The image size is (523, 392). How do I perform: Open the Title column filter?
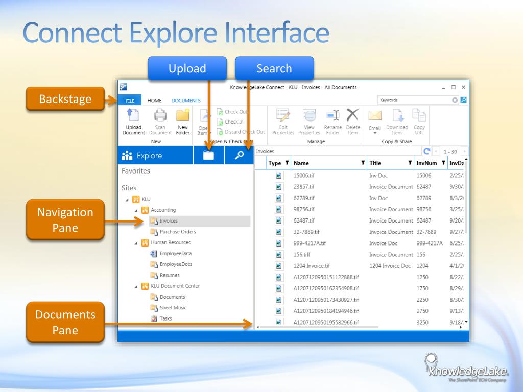pos(410,163)
